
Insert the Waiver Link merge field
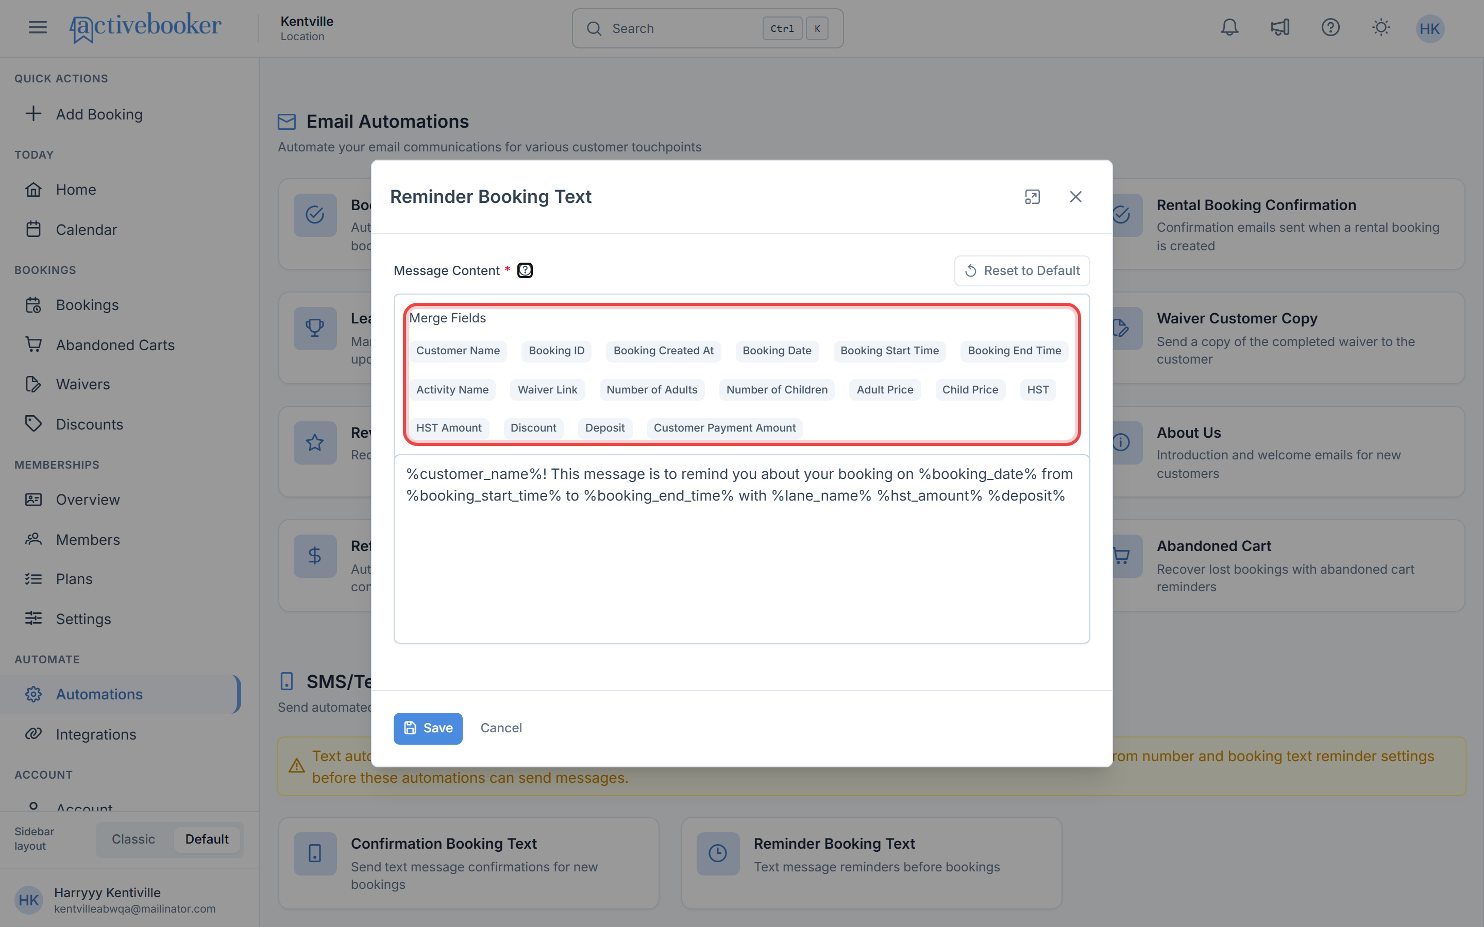tap(548, 390)
